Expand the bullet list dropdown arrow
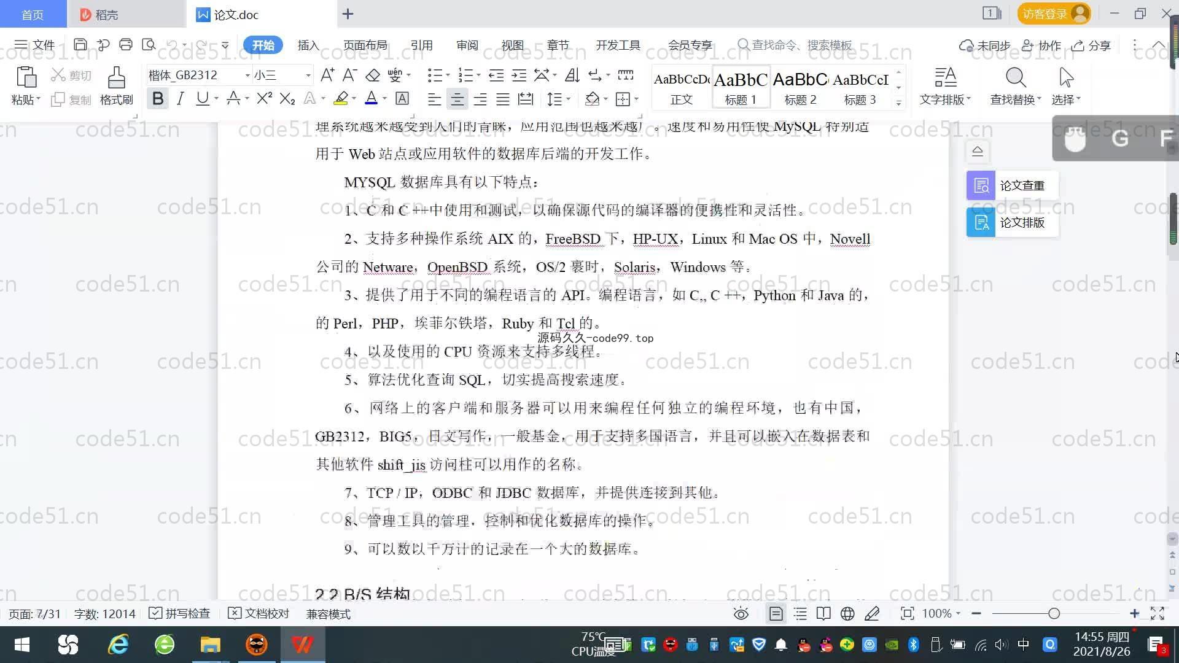This screenshot has width=1179, height=663. (x=448, y=76)
